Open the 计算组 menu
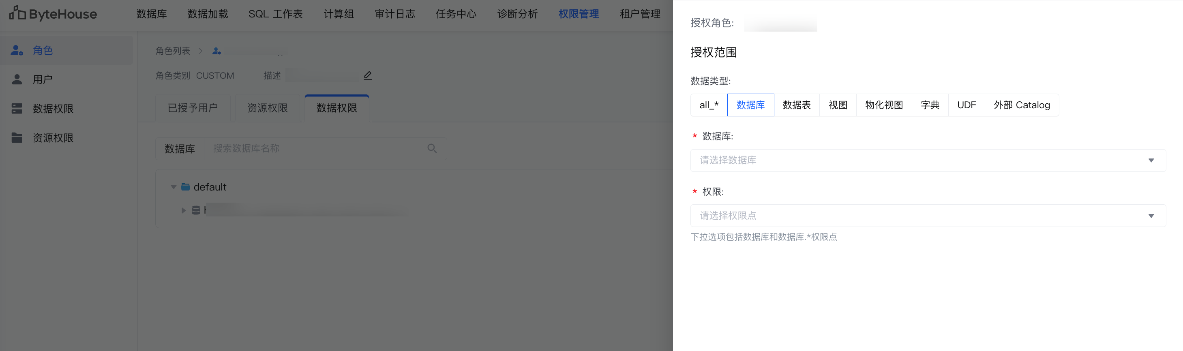The width and height of the screenshot is (1183, 351). (339, 14)
